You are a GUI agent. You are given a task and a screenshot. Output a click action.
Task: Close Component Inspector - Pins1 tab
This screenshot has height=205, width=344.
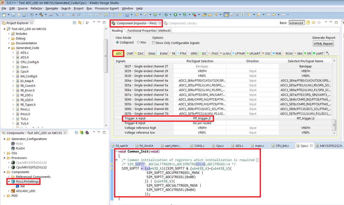click(x=160, y=23)
